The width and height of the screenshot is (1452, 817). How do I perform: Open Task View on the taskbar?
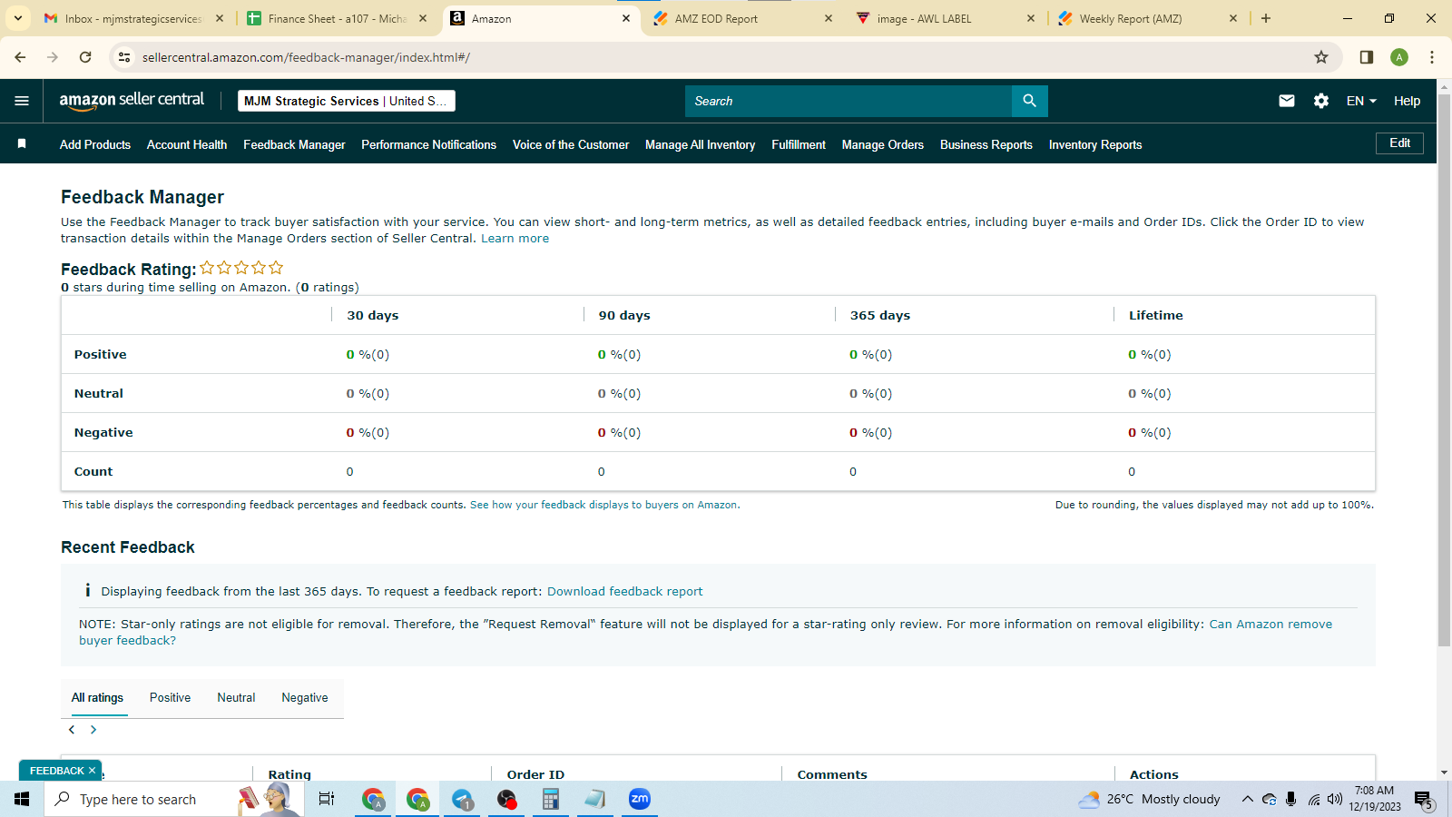(327, 799)
